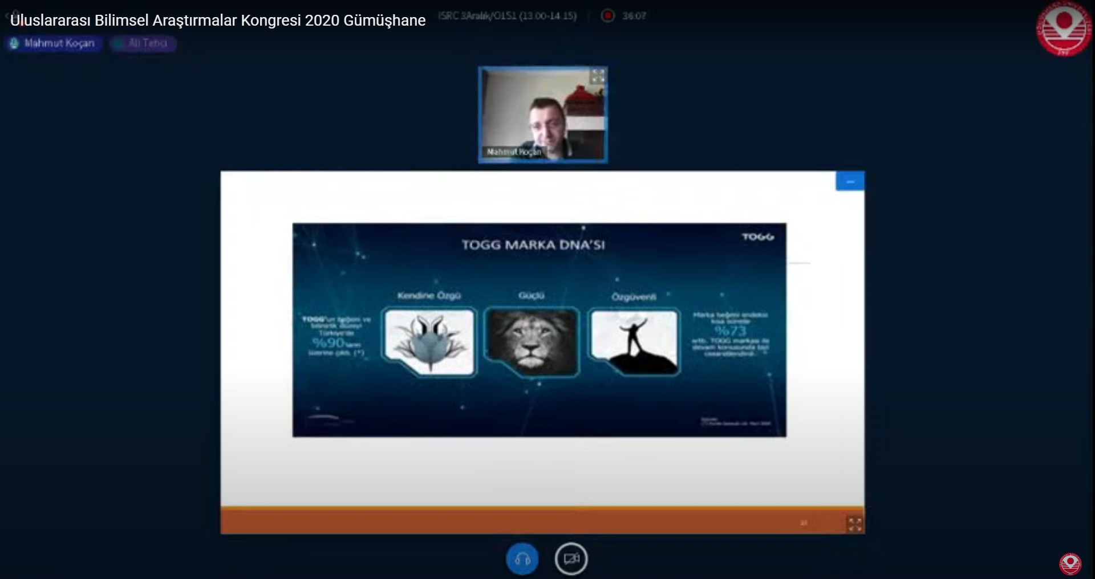The image size is (1095, 579).
Task: Expand Mahmut Koçan's webcam to fullscreen
Action: click(597, 76)
